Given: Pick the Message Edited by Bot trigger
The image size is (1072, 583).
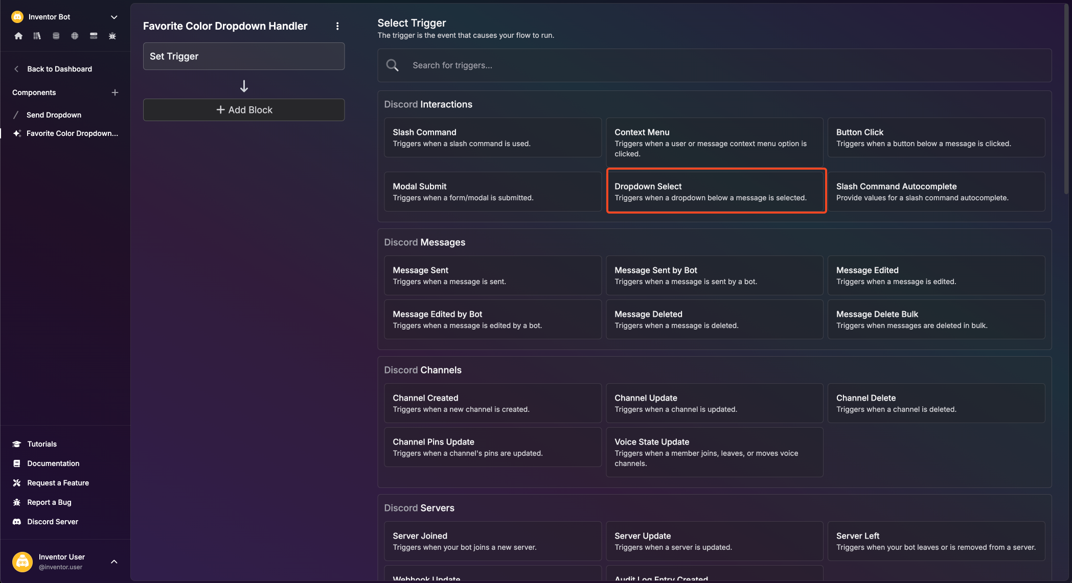Looking at the screenshot, I should point(493,319).
